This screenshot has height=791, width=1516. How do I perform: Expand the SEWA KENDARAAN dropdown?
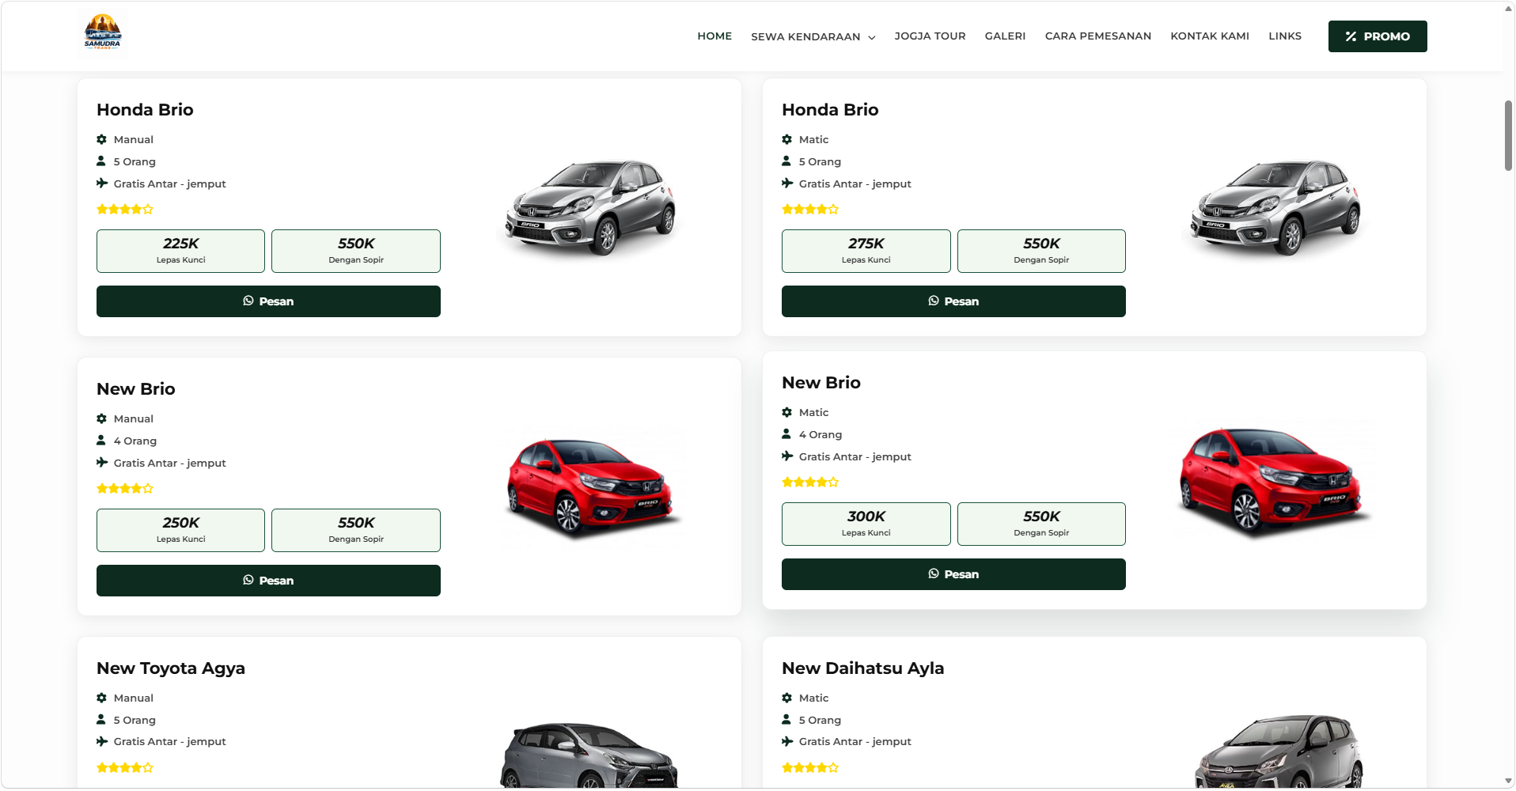point(813,36)
